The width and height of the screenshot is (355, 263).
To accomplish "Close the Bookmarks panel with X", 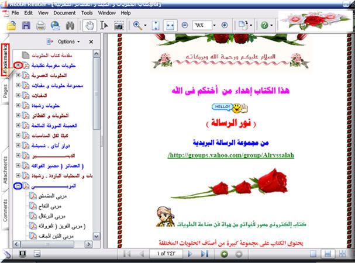I will point(91,42).
